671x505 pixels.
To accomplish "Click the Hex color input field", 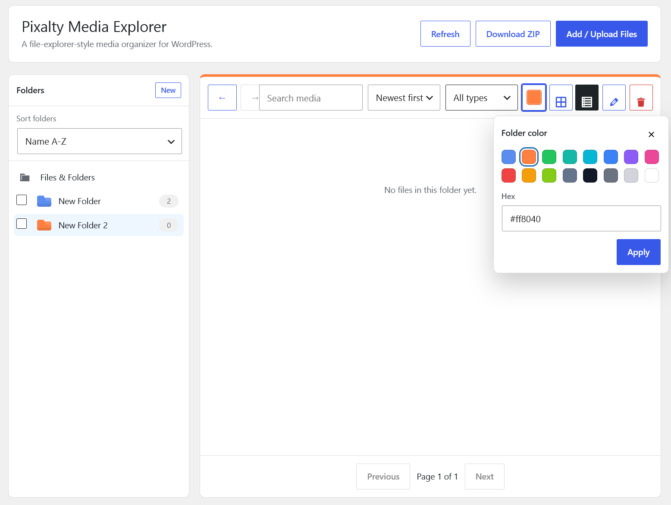I will (x=581, y=218).
